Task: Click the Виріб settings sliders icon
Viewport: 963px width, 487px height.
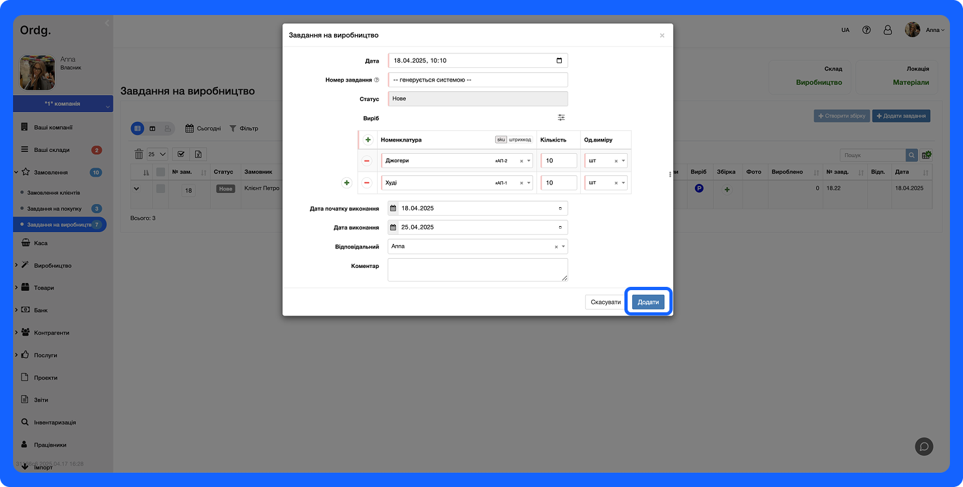Action: point(561,117)
